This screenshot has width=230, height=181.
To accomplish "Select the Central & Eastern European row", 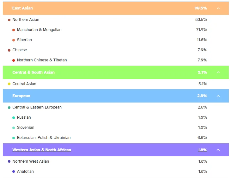I will pos(116,107).
